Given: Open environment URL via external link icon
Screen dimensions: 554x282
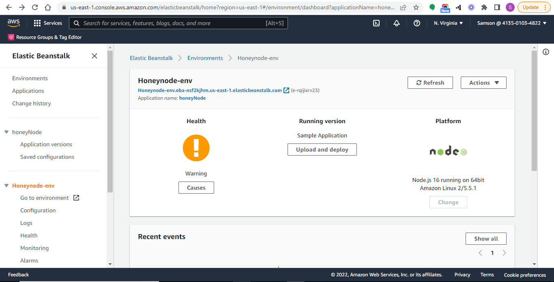Looking at the screenshot, I should click(287, 90).
